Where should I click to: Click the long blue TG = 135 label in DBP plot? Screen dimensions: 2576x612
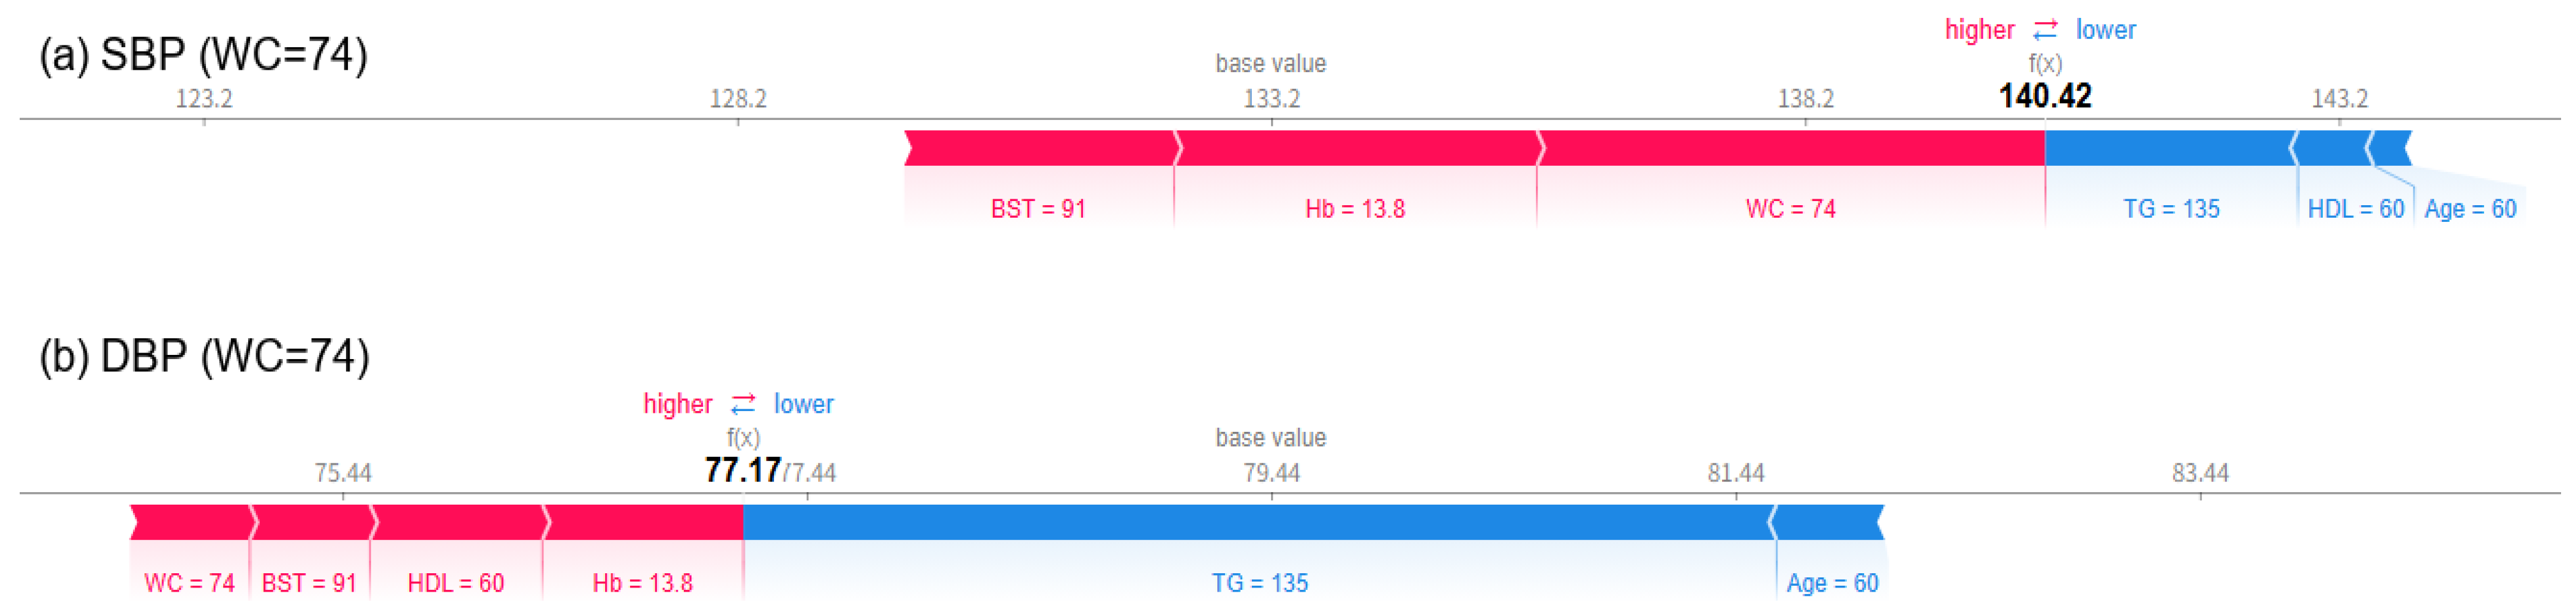click(x=1259, y=583)
